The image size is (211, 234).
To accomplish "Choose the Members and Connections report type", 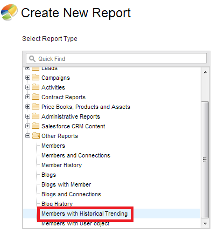I will tap(76, 155).
